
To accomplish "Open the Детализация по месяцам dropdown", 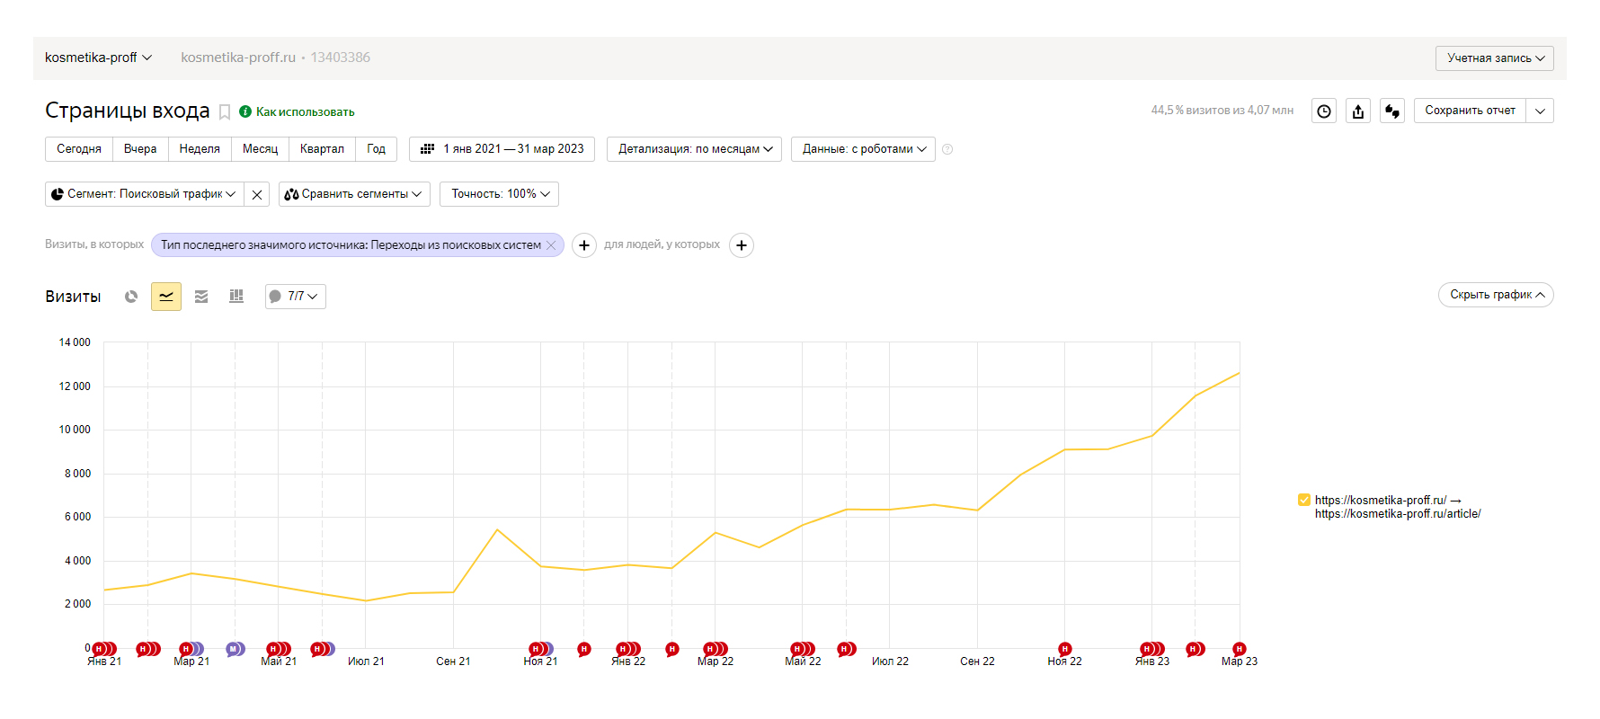I will (694, 149).
